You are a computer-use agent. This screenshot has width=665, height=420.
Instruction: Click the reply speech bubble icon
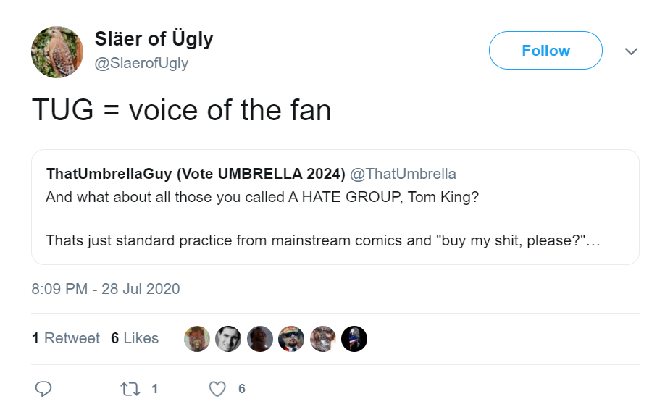[x=43, y=389]
